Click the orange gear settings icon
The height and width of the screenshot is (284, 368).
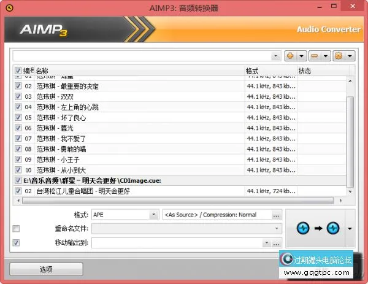tap(339, 56)
